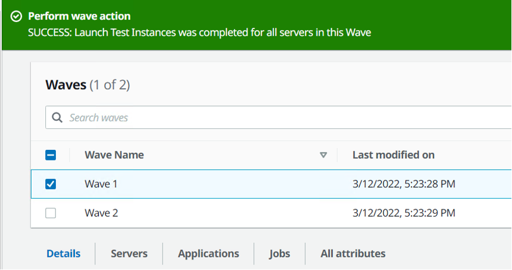Go to the Jobs tab
Image resolution: width=512 pixels, height=270 pixels.
(279, 253)
